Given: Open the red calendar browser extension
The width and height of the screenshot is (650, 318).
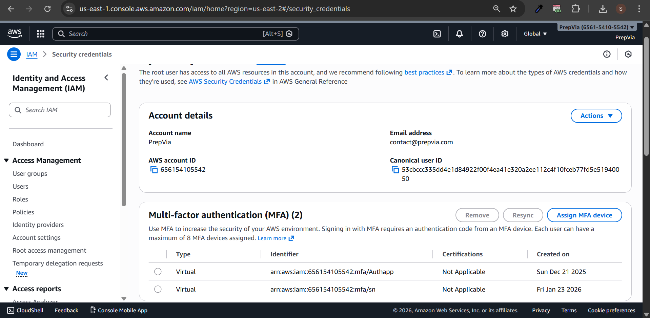Looking at the screenshot, I should (557, 9).
